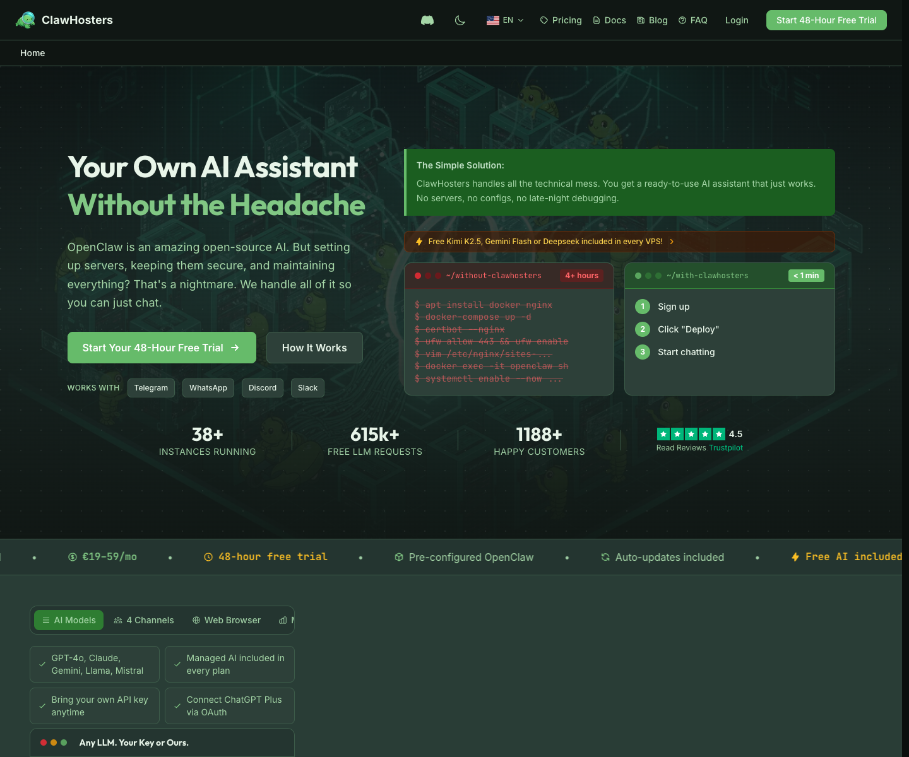The width and height of the screenshot is (909, 757).
Task: Toggle dark mode moon icon
Action: pos(460,20)
